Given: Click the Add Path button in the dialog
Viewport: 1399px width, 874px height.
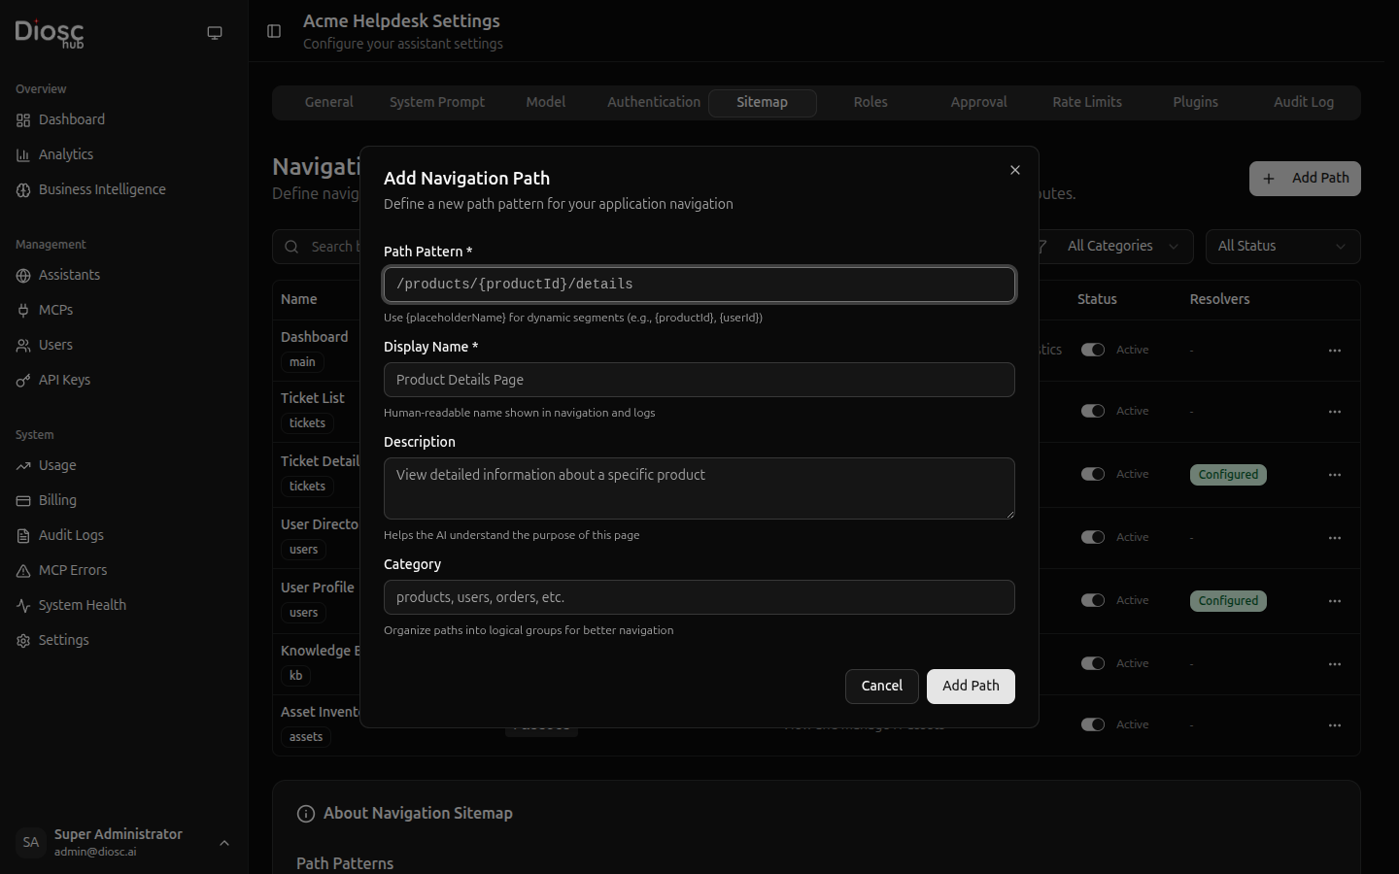Looking at the screenshot, I should (971, 686).
